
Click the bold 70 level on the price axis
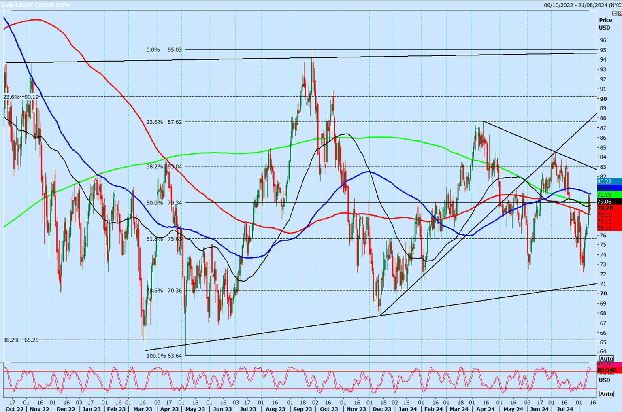pyautogui.click(x=603, y=293)
